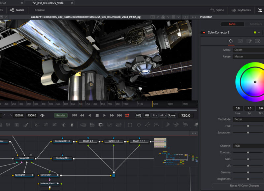Click the Some render selective button
264x191 pixels.
coord(172,115)
